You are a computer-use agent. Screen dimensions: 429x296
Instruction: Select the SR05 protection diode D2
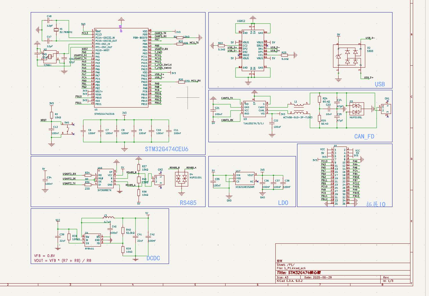[349, 56]
